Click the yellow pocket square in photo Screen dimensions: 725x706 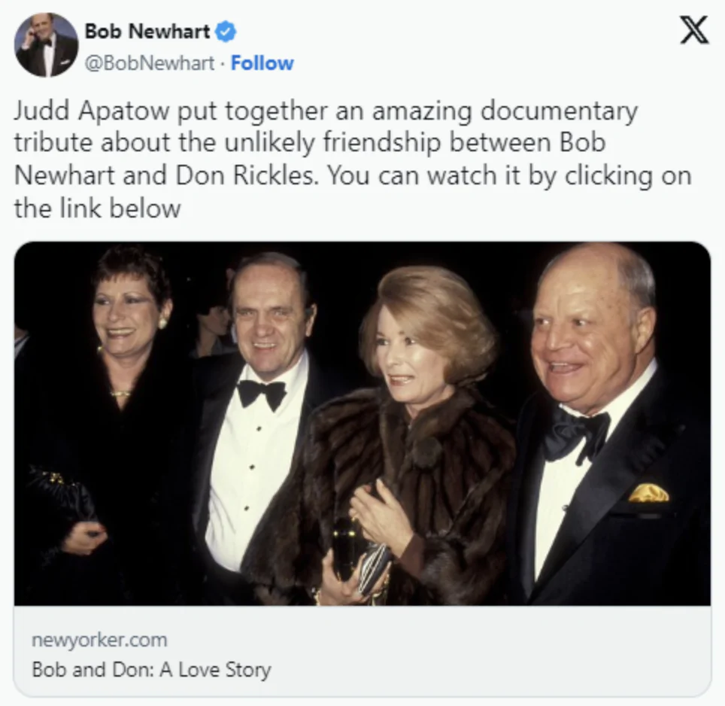pyautogui.click(x=649, y=493)
